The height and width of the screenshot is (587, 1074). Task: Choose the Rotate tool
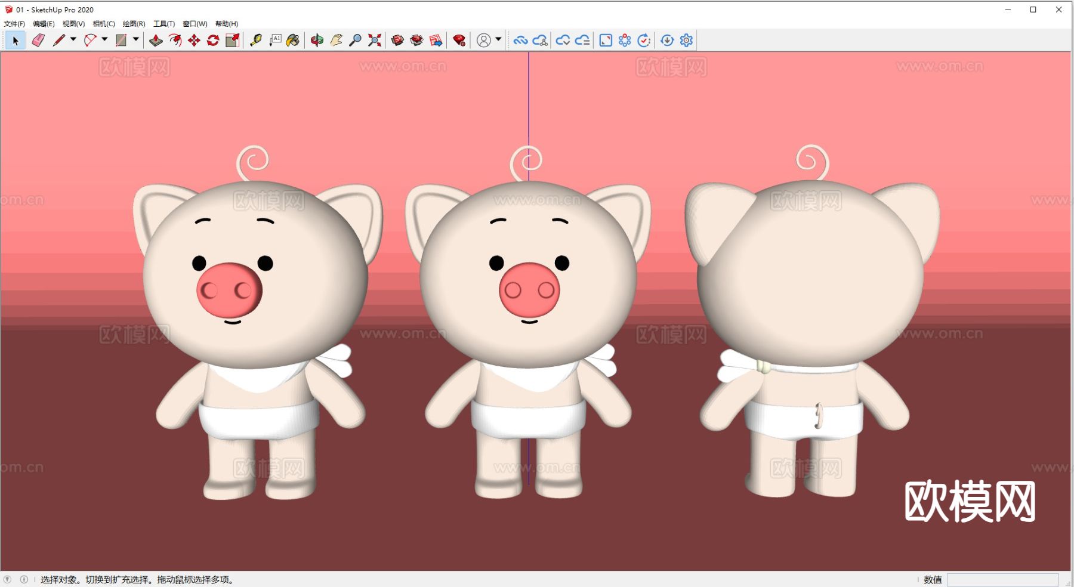tap(213, 40)
